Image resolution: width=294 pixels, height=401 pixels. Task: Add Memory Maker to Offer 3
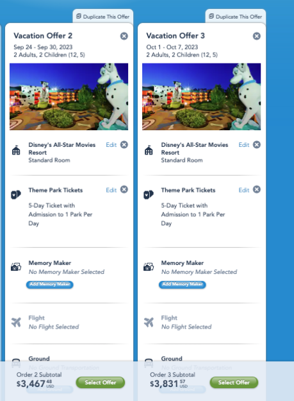coord(183,284)
